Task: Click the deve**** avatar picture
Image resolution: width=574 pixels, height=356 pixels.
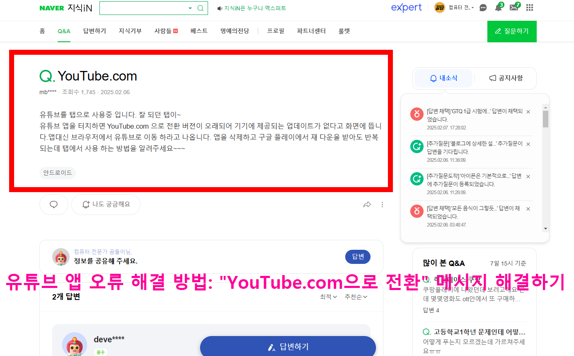Action: coord(75,344)
